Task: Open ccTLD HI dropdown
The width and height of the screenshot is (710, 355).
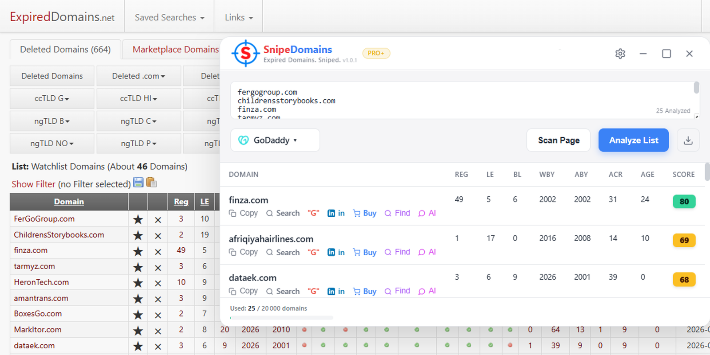Action: [x=139, y=98]
